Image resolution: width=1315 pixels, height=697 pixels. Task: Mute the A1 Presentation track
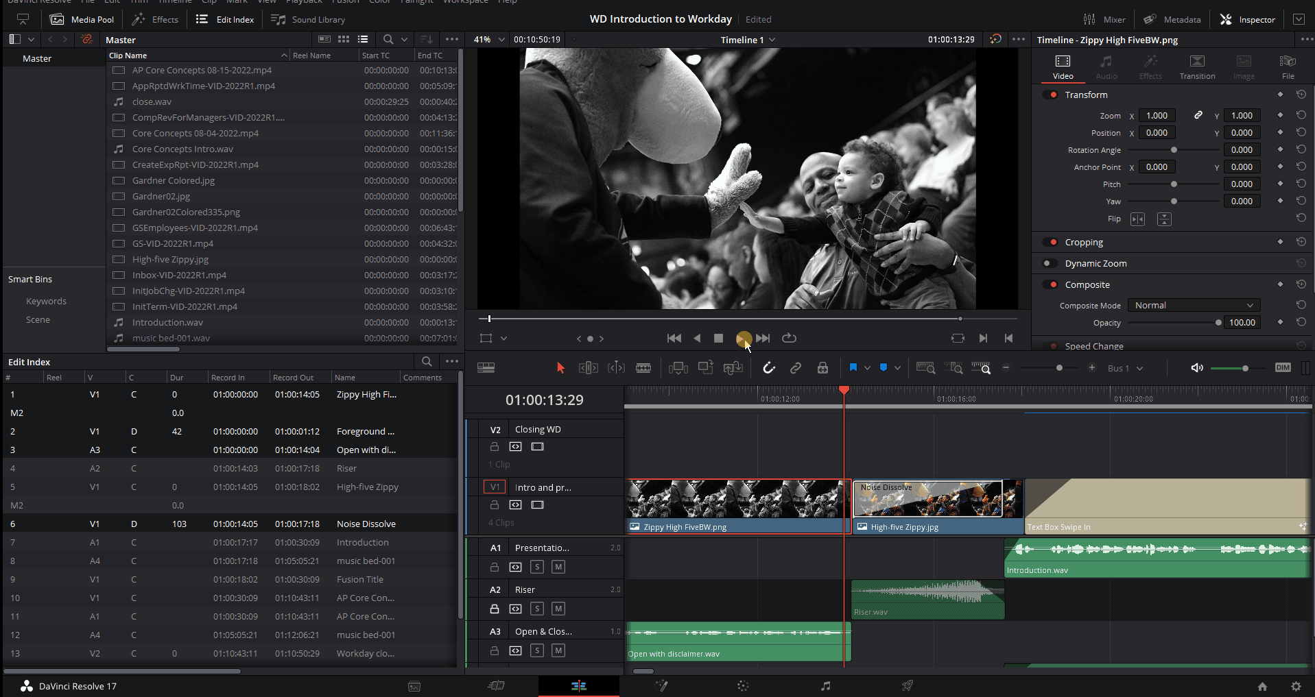pyautogui.click(x=558, y=567)
